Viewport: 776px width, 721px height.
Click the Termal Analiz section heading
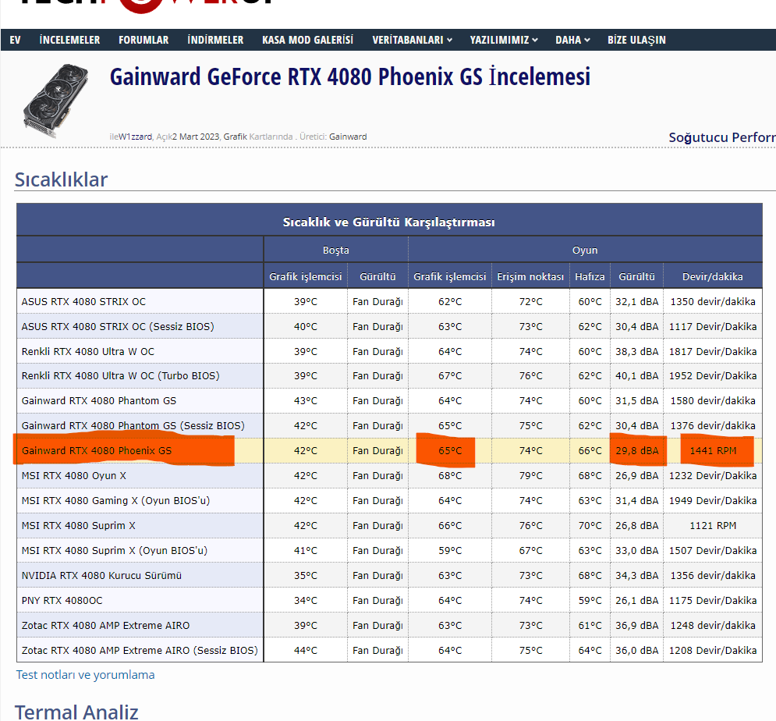click(x=76, y=712)
